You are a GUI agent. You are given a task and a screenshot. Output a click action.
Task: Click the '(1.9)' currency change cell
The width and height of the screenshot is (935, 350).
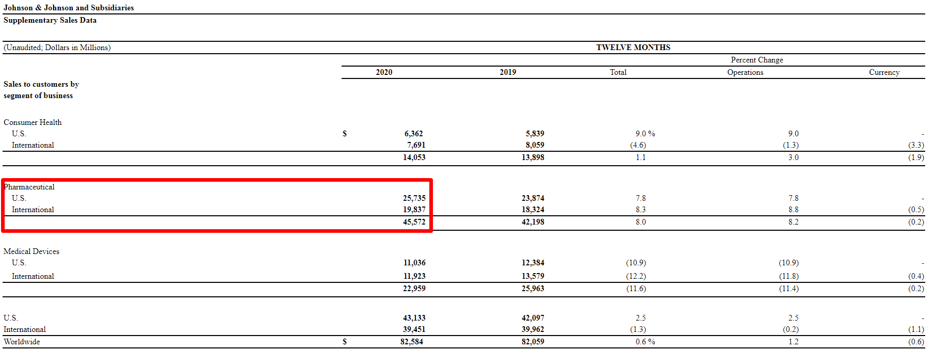916,157
